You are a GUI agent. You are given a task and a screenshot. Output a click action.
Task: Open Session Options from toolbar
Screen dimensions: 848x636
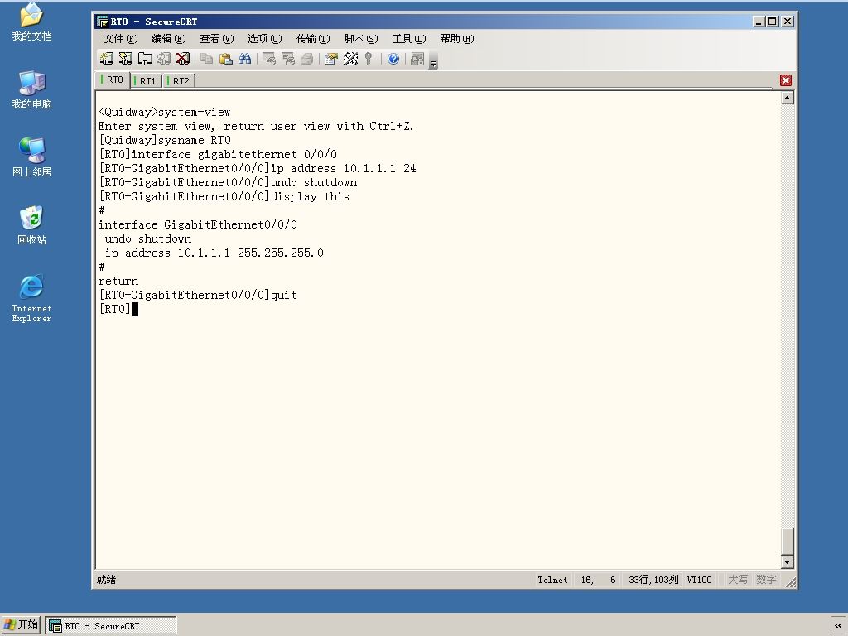(331, 59)
